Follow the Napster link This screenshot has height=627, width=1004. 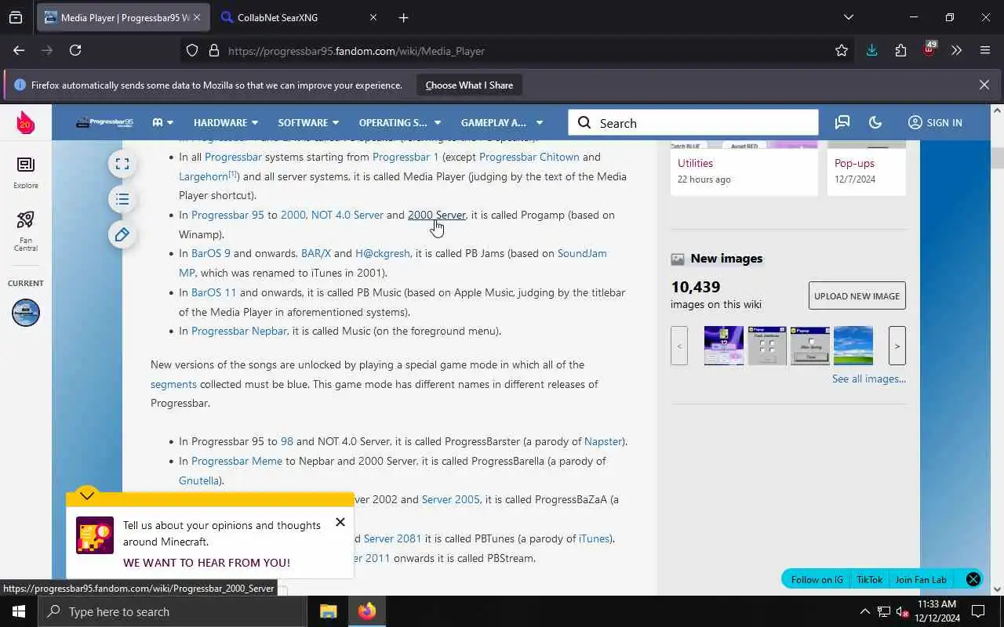[x=603, y=441]
